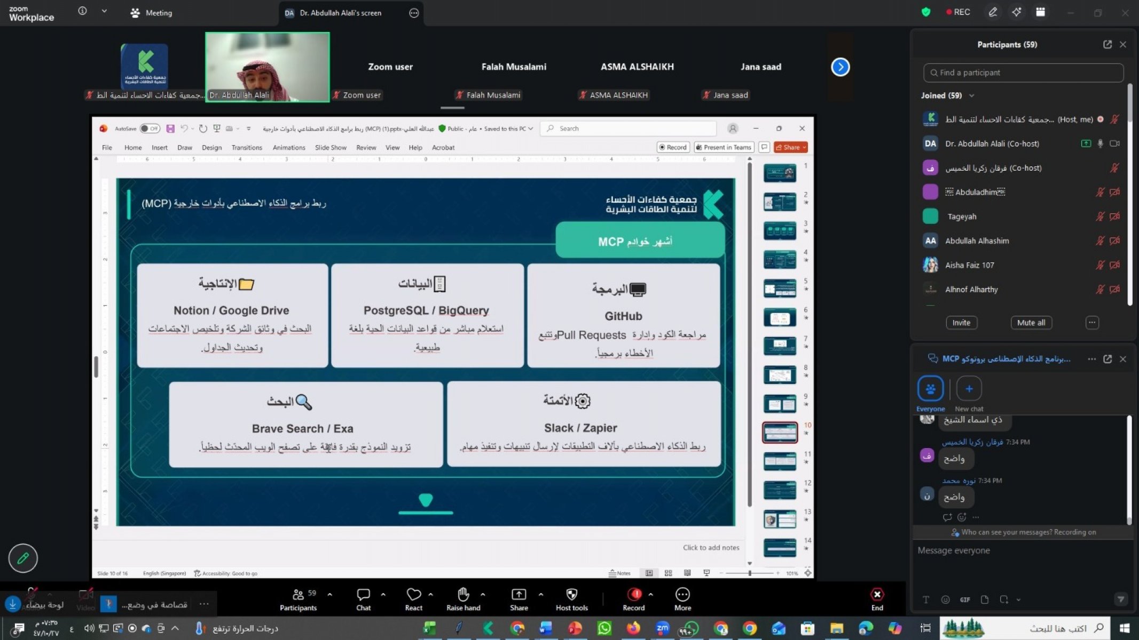Toggle PowerPoint AutoSave switch

pyautogui.click(x=150, y=129)
